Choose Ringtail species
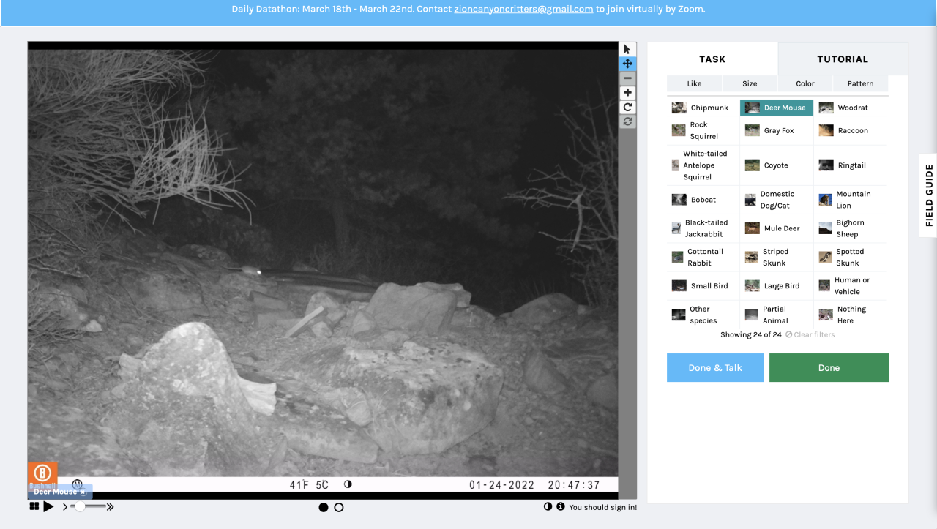The width and height of the screenshot is (937, 529). click(851, 165)
